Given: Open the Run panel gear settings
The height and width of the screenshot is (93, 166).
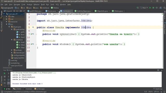Looking at the screenshot, I should point(158,70).
